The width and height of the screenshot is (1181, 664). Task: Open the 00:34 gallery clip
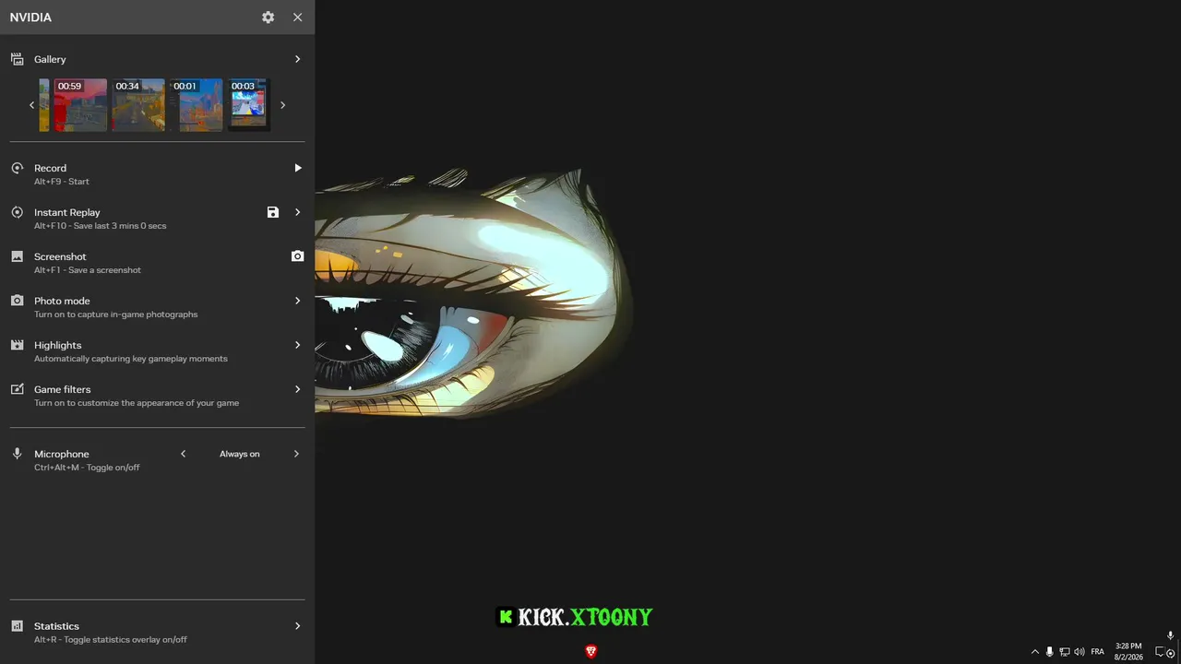[x=138, y=105]
